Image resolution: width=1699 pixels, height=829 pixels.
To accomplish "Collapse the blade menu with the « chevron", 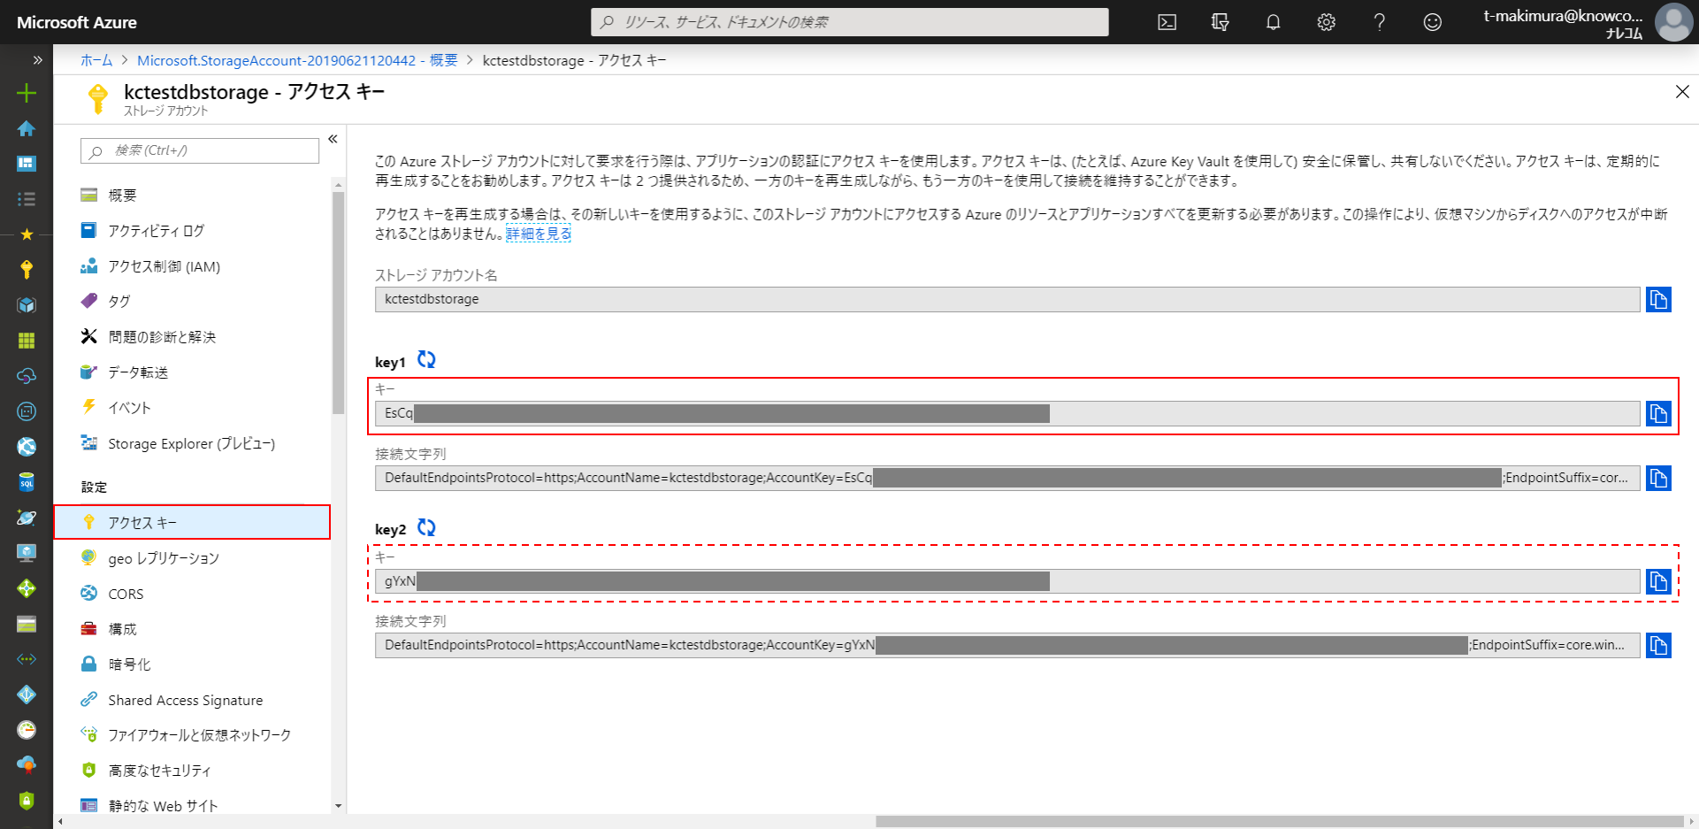I will (333, 138).
